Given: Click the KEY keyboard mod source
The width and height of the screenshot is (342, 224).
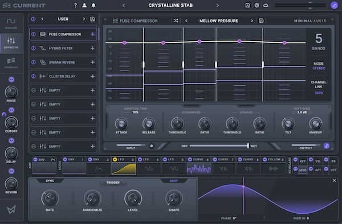Looking at the screenshot, I should (303, 161).
